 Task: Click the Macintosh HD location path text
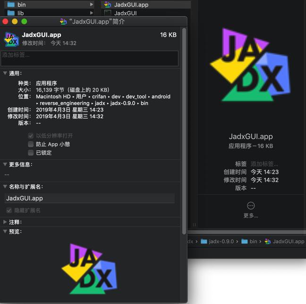pyautogui.click(x=103, y=100)
